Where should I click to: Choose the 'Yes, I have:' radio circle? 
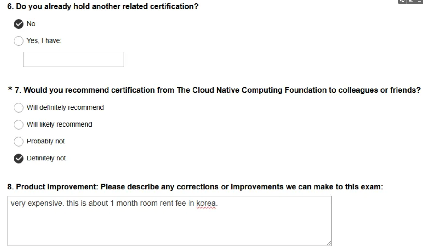click(19, 41)
